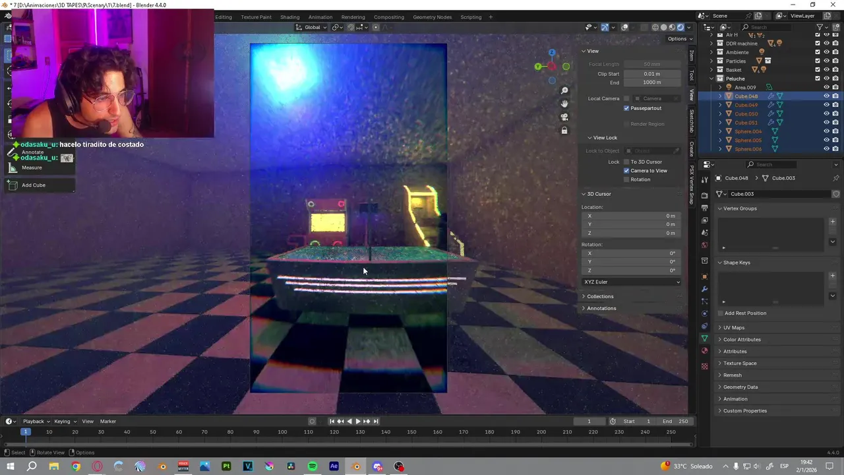Open the Object Constraints properties tab icon
844x475 pixels.
pos(705,327)
